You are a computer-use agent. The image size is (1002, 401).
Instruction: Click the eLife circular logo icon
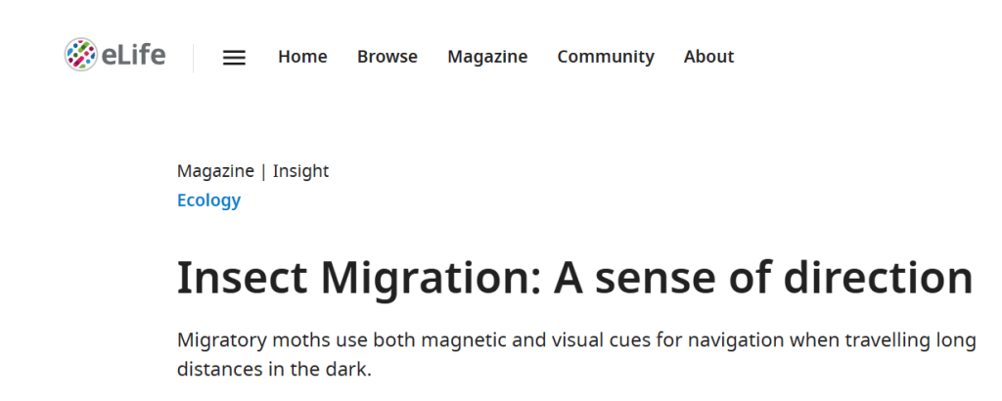pyautogui.click(x=80, y=55)
